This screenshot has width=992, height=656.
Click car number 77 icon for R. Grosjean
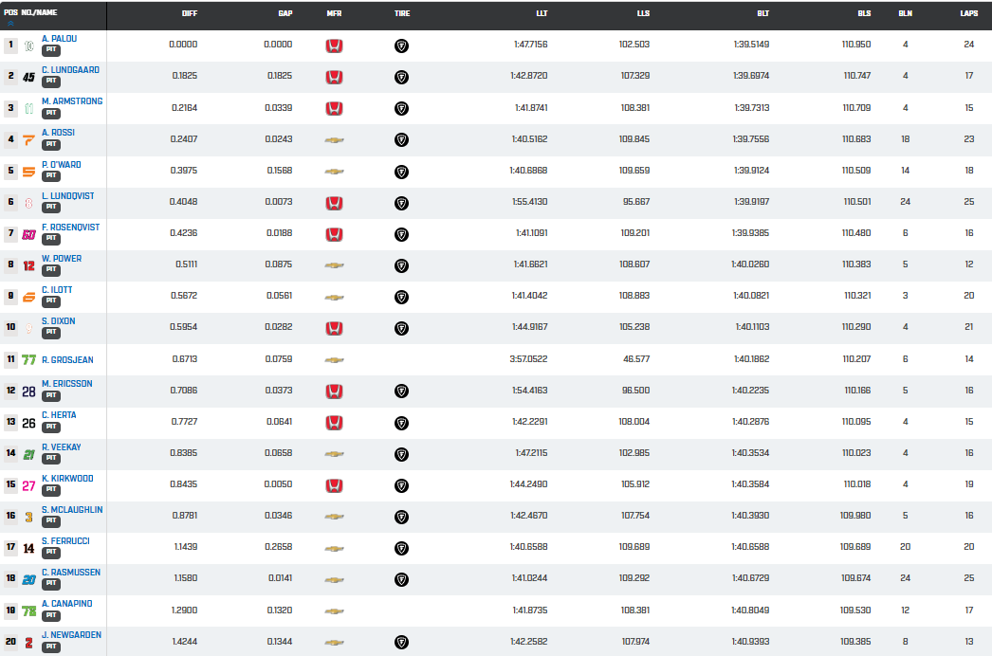[28, 360]
